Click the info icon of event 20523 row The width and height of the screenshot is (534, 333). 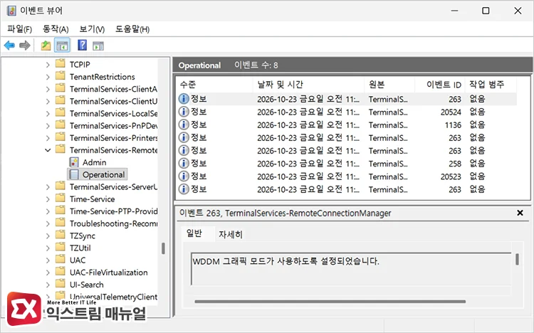[x=184, y=176]
